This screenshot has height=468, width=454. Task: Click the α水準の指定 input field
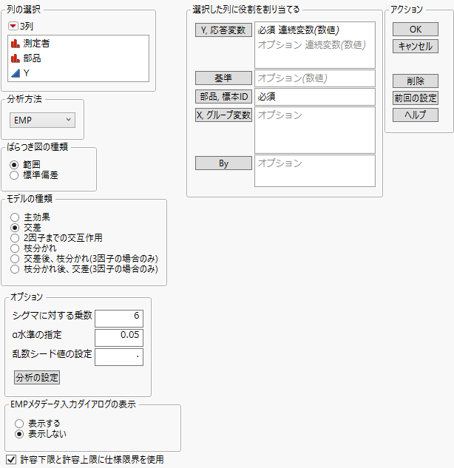point(119,338)
